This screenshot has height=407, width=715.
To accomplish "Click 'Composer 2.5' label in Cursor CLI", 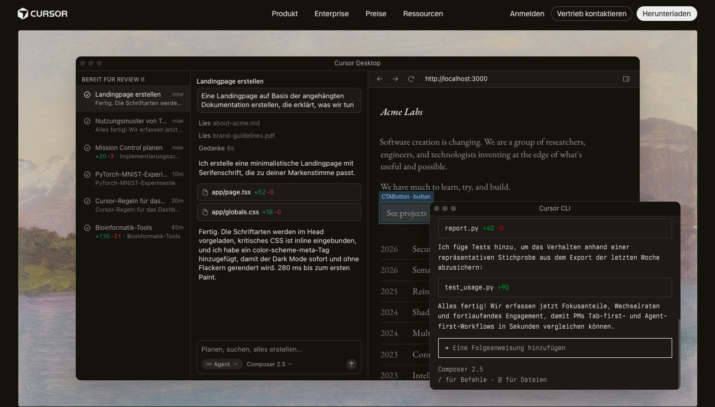I will point(460,369).
